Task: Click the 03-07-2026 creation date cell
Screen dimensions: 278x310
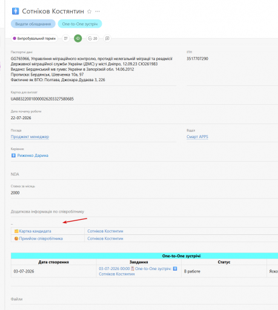Action: point(54,271)
